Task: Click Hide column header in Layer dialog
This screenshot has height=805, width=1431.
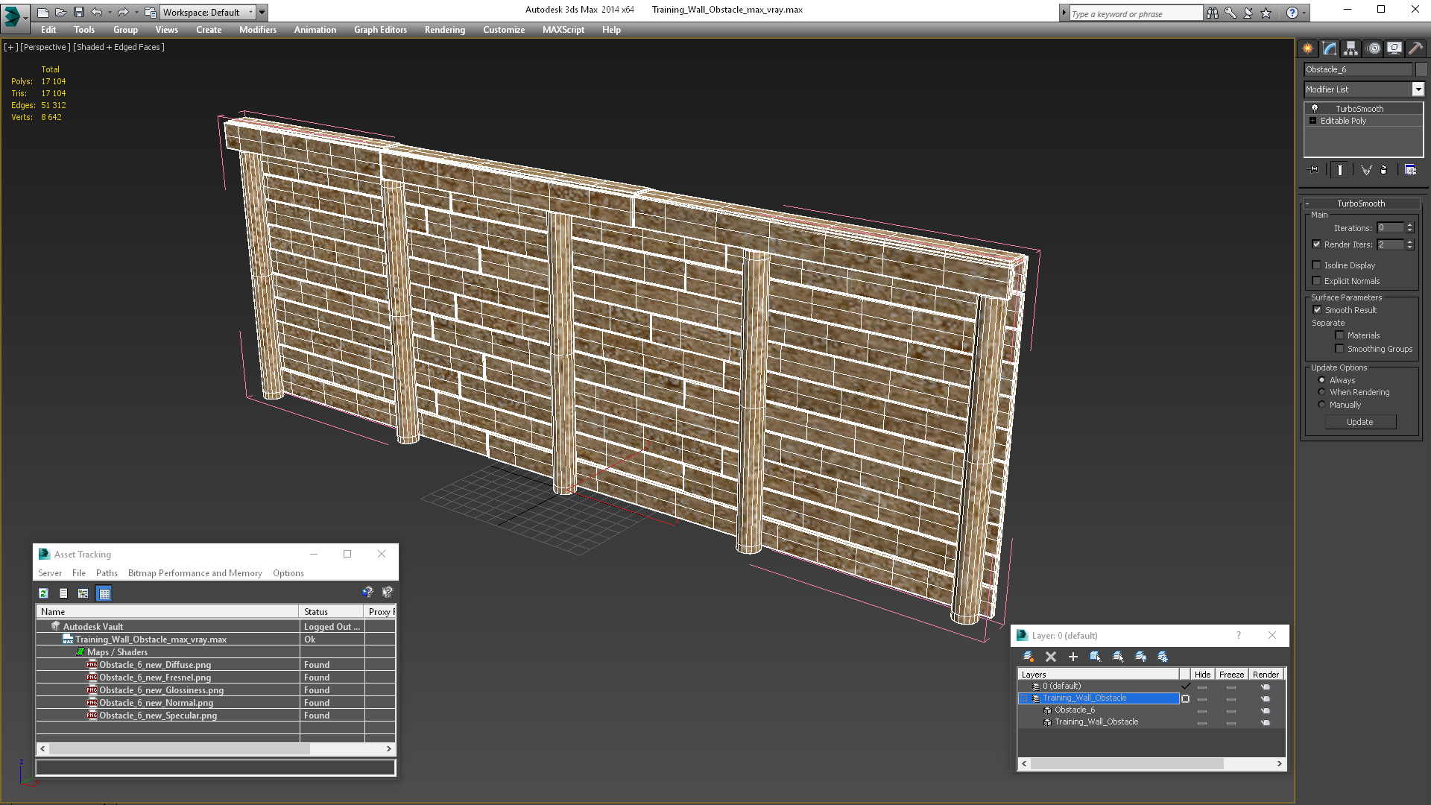Action: [x=1202, y=675]
